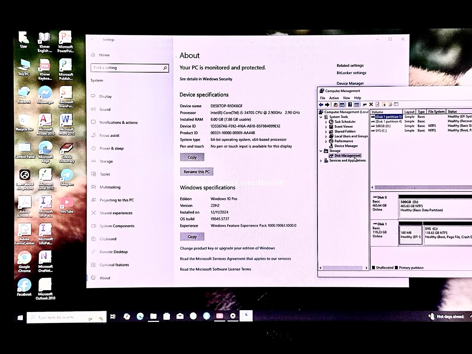The height and width of the screenshot is (354, 472).
Task: Open System Components settings
Action: [x=117, y=226]
